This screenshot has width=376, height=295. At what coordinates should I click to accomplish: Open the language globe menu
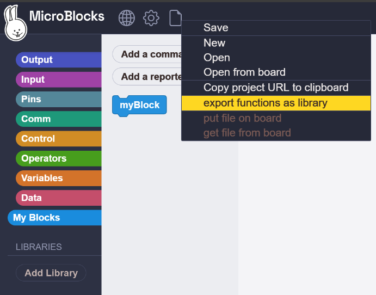127,18
